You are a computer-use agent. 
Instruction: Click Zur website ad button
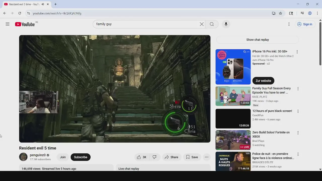pos(263,81)
